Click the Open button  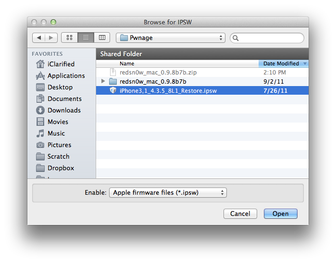(281, 213)
